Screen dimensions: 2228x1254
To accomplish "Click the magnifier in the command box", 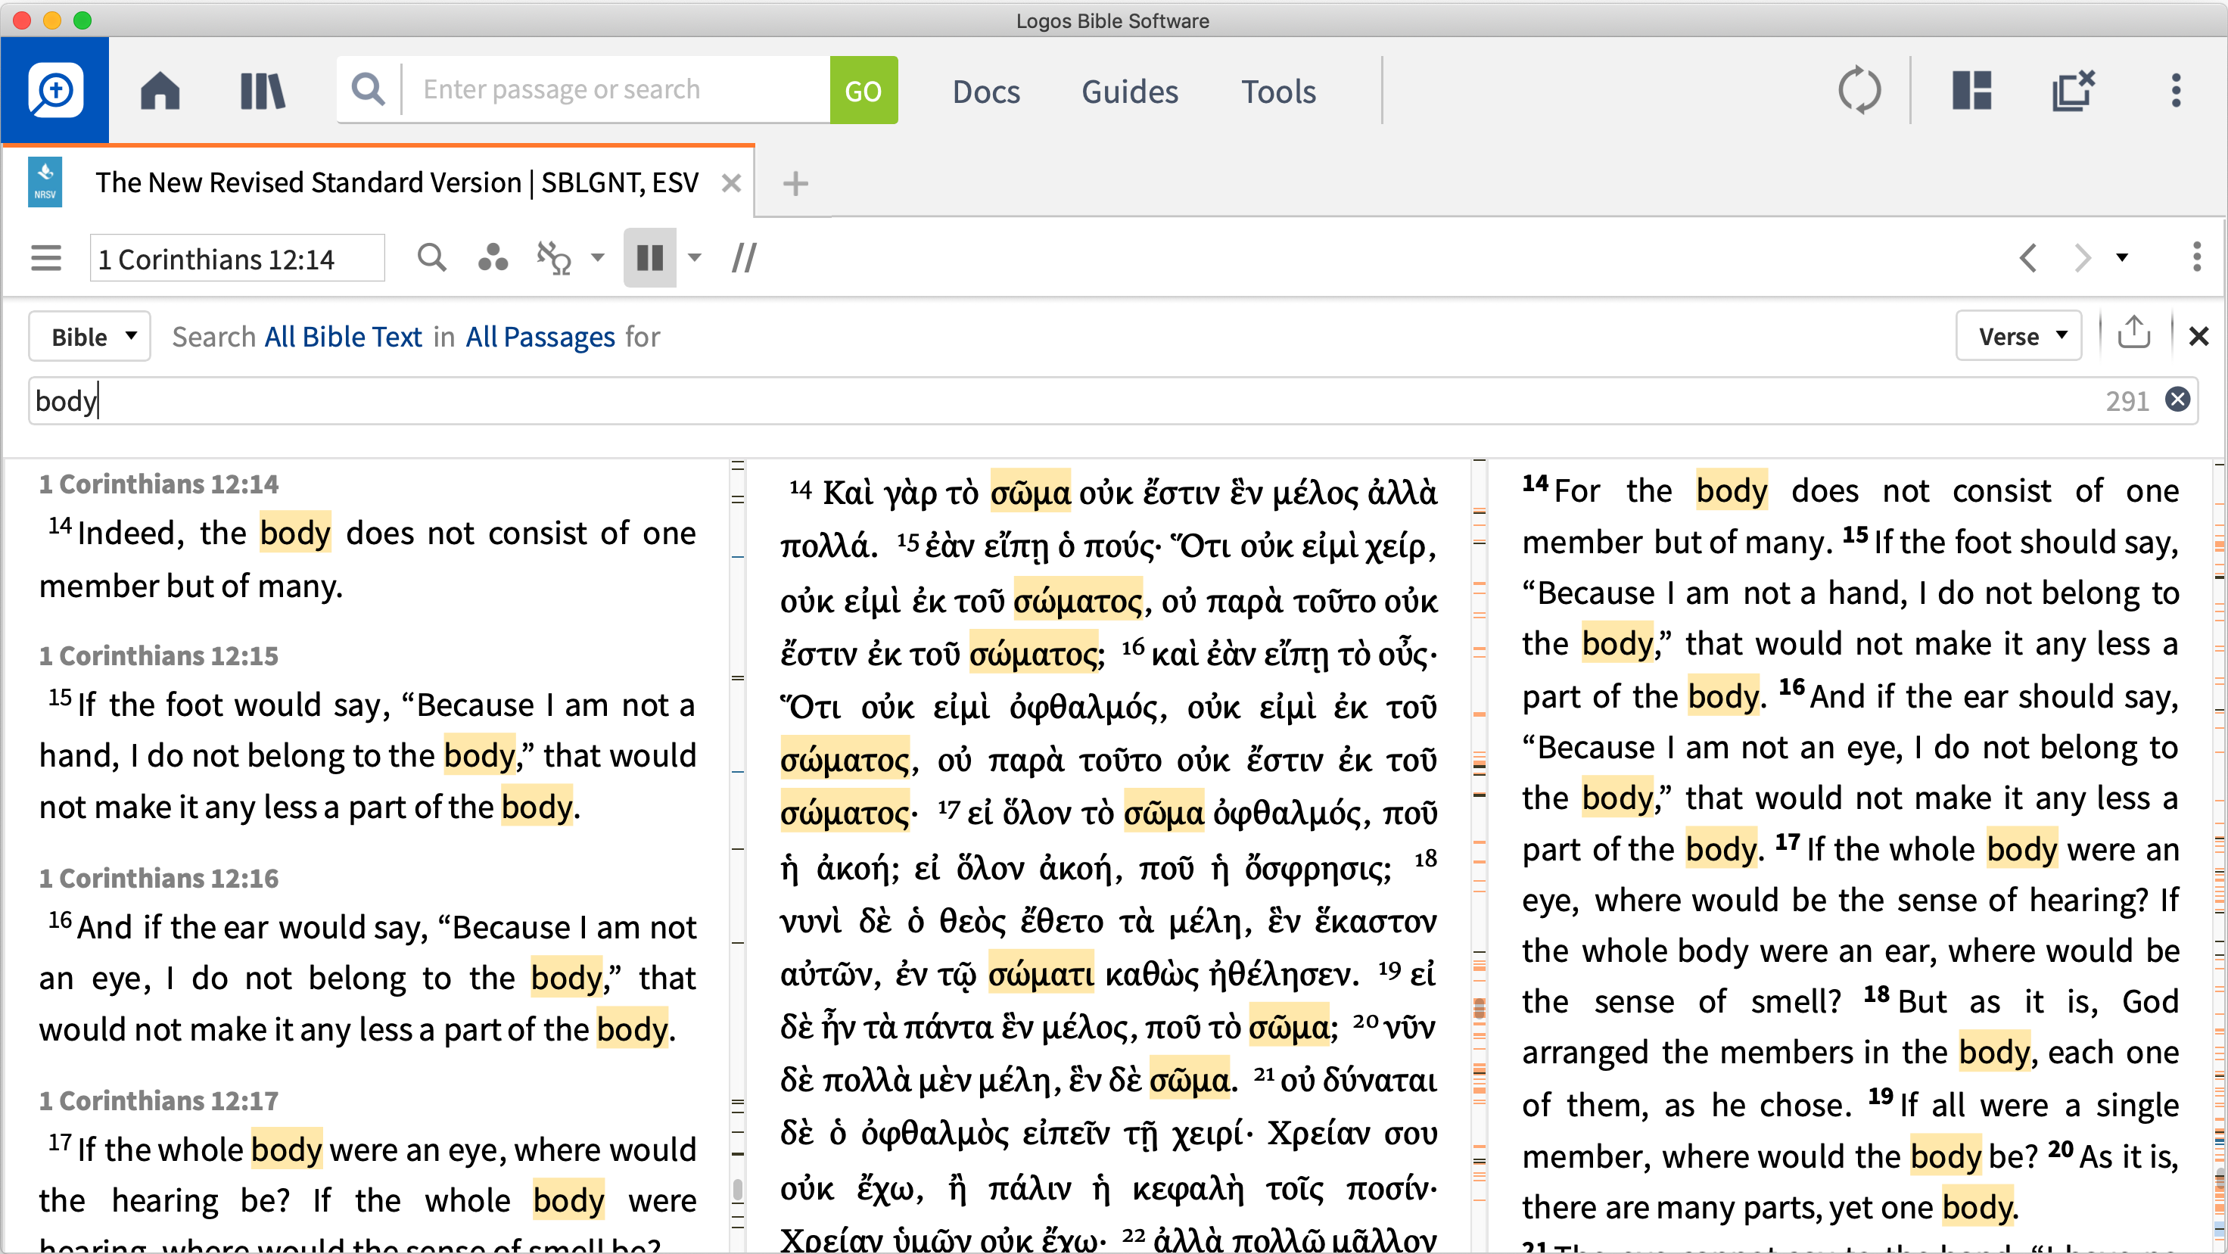I will [369, 89].
